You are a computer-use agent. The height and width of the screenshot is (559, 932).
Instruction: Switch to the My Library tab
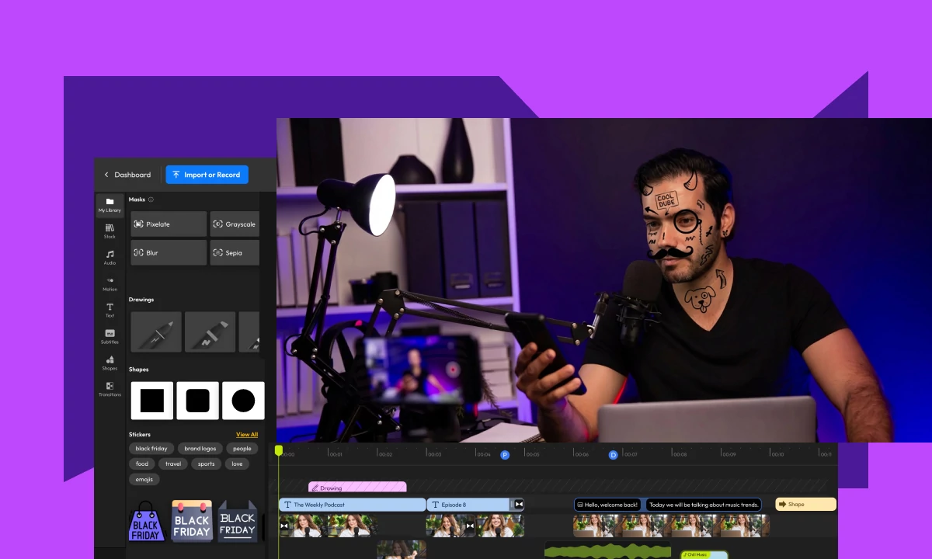pyautogui.click(x=110, y=205)
